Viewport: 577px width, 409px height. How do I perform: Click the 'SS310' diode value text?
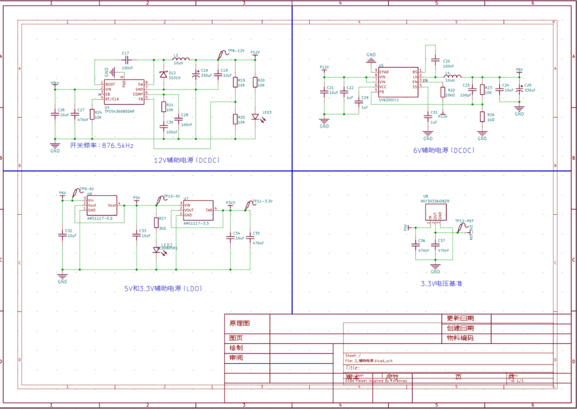(x=174, y=78)
